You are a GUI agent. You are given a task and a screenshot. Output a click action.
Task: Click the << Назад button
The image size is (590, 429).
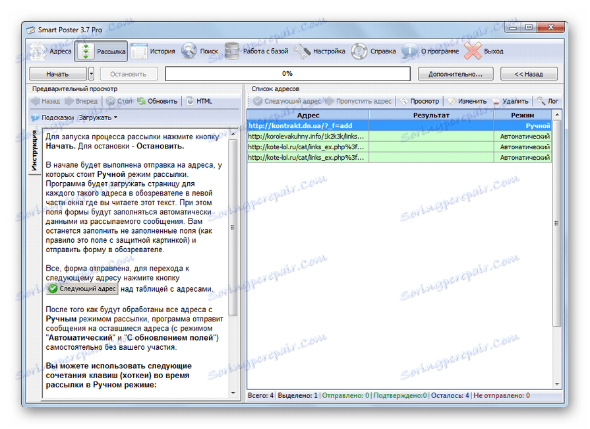(x=529, y=74)
